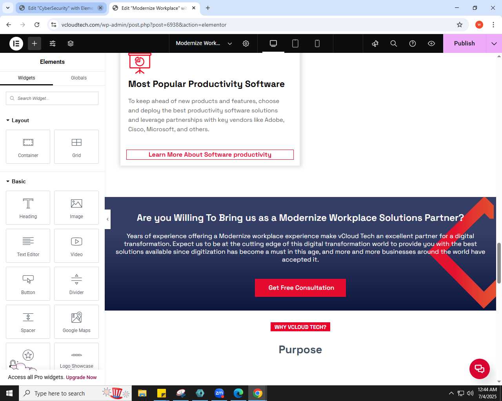Open the red chat bubble button
Viewport: 502px width, 401px height.
(480, 369)
